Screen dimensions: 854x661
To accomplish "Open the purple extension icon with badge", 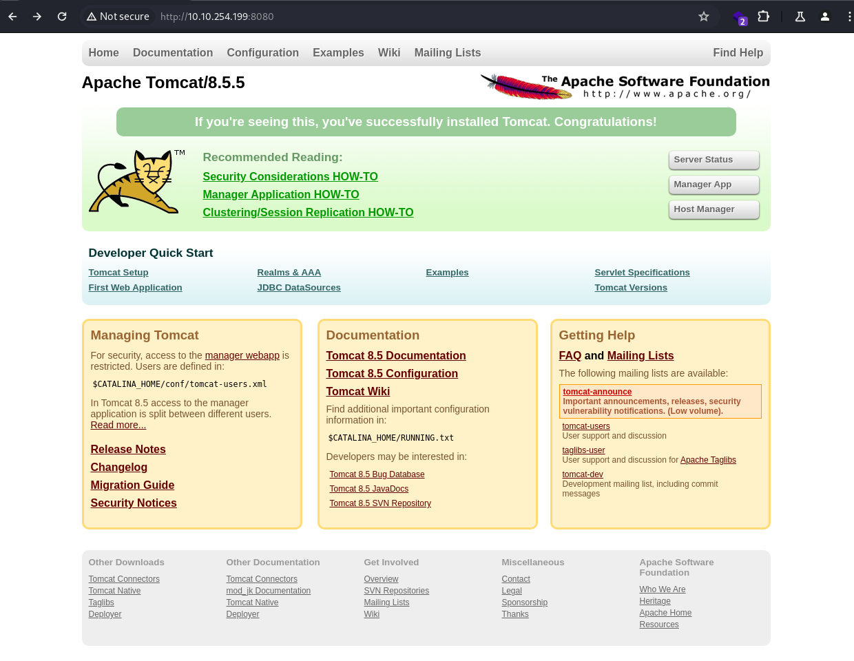I will pyautogui.click(x=740, y=17).
